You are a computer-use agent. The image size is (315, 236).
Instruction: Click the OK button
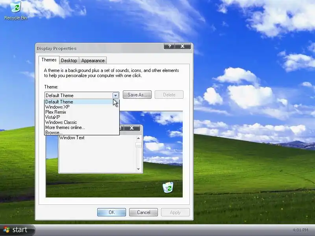click(111, 212)
